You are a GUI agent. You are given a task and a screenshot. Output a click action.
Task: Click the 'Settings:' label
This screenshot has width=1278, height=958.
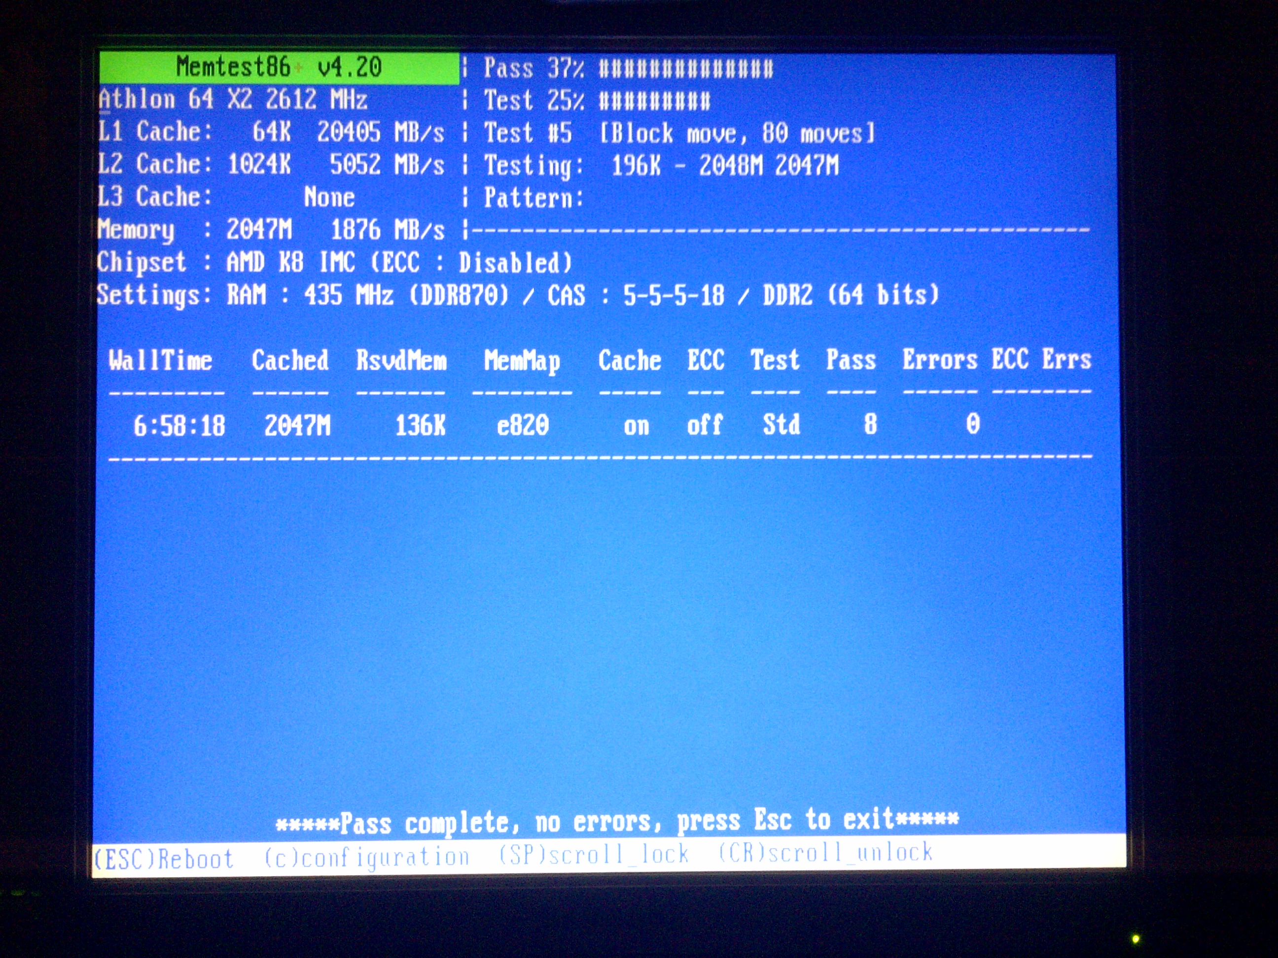154,296
